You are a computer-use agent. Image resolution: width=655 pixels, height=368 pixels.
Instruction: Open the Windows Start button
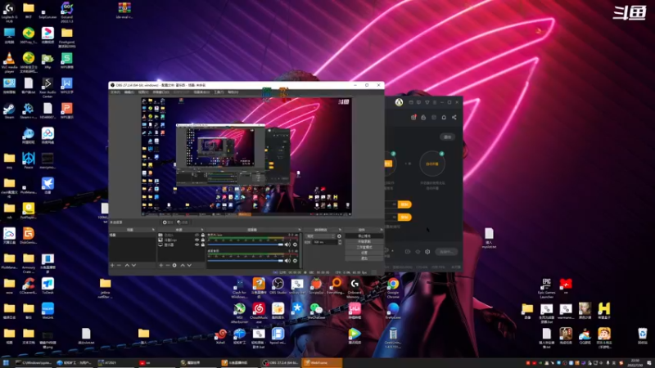6,362
